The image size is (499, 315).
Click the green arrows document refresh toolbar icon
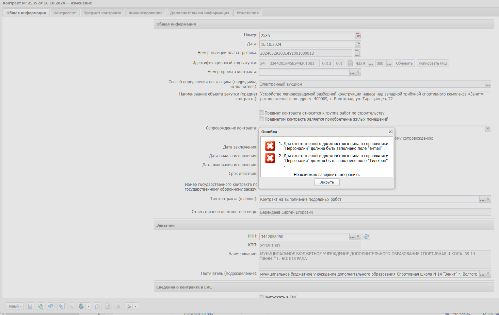point(41,306)
